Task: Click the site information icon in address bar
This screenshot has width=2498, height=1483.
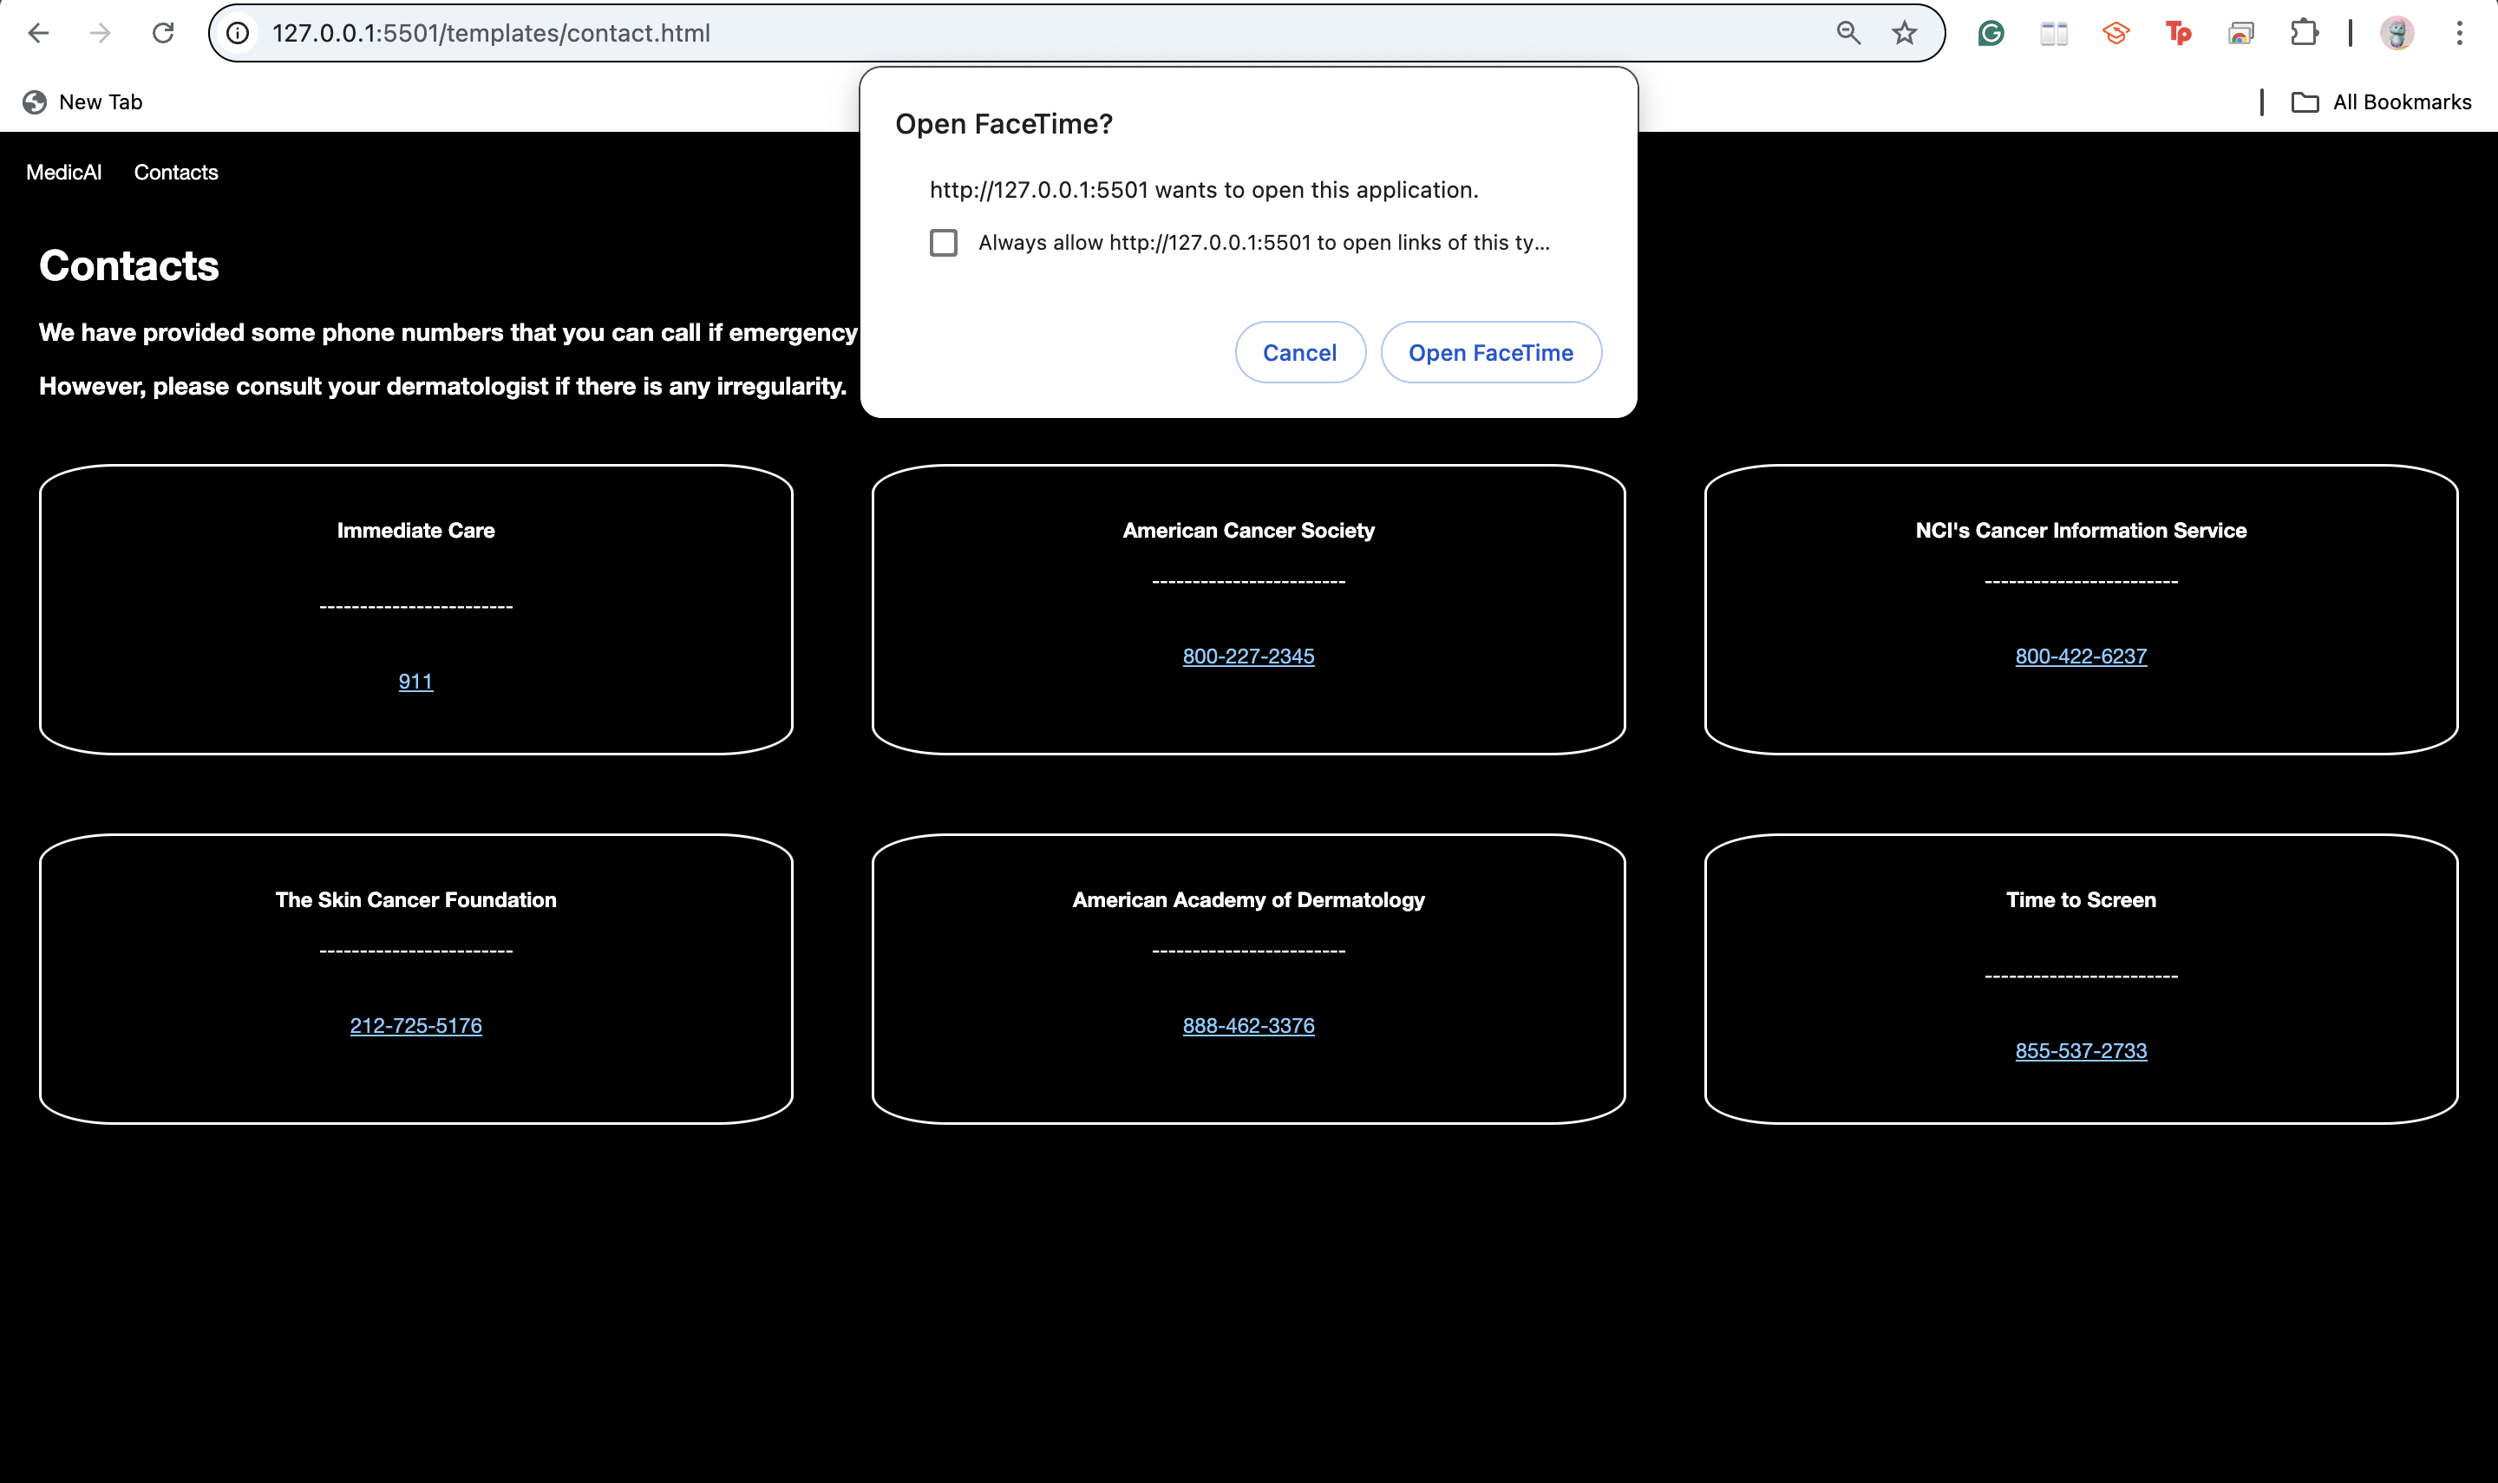Action: [238, 33]
